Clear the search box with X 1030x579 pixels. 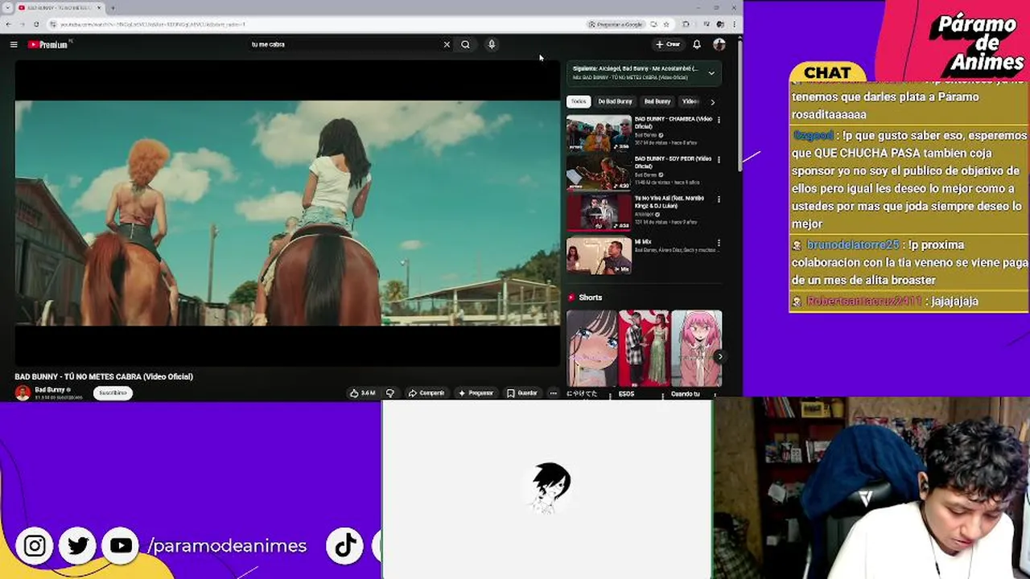pos(447,44)
